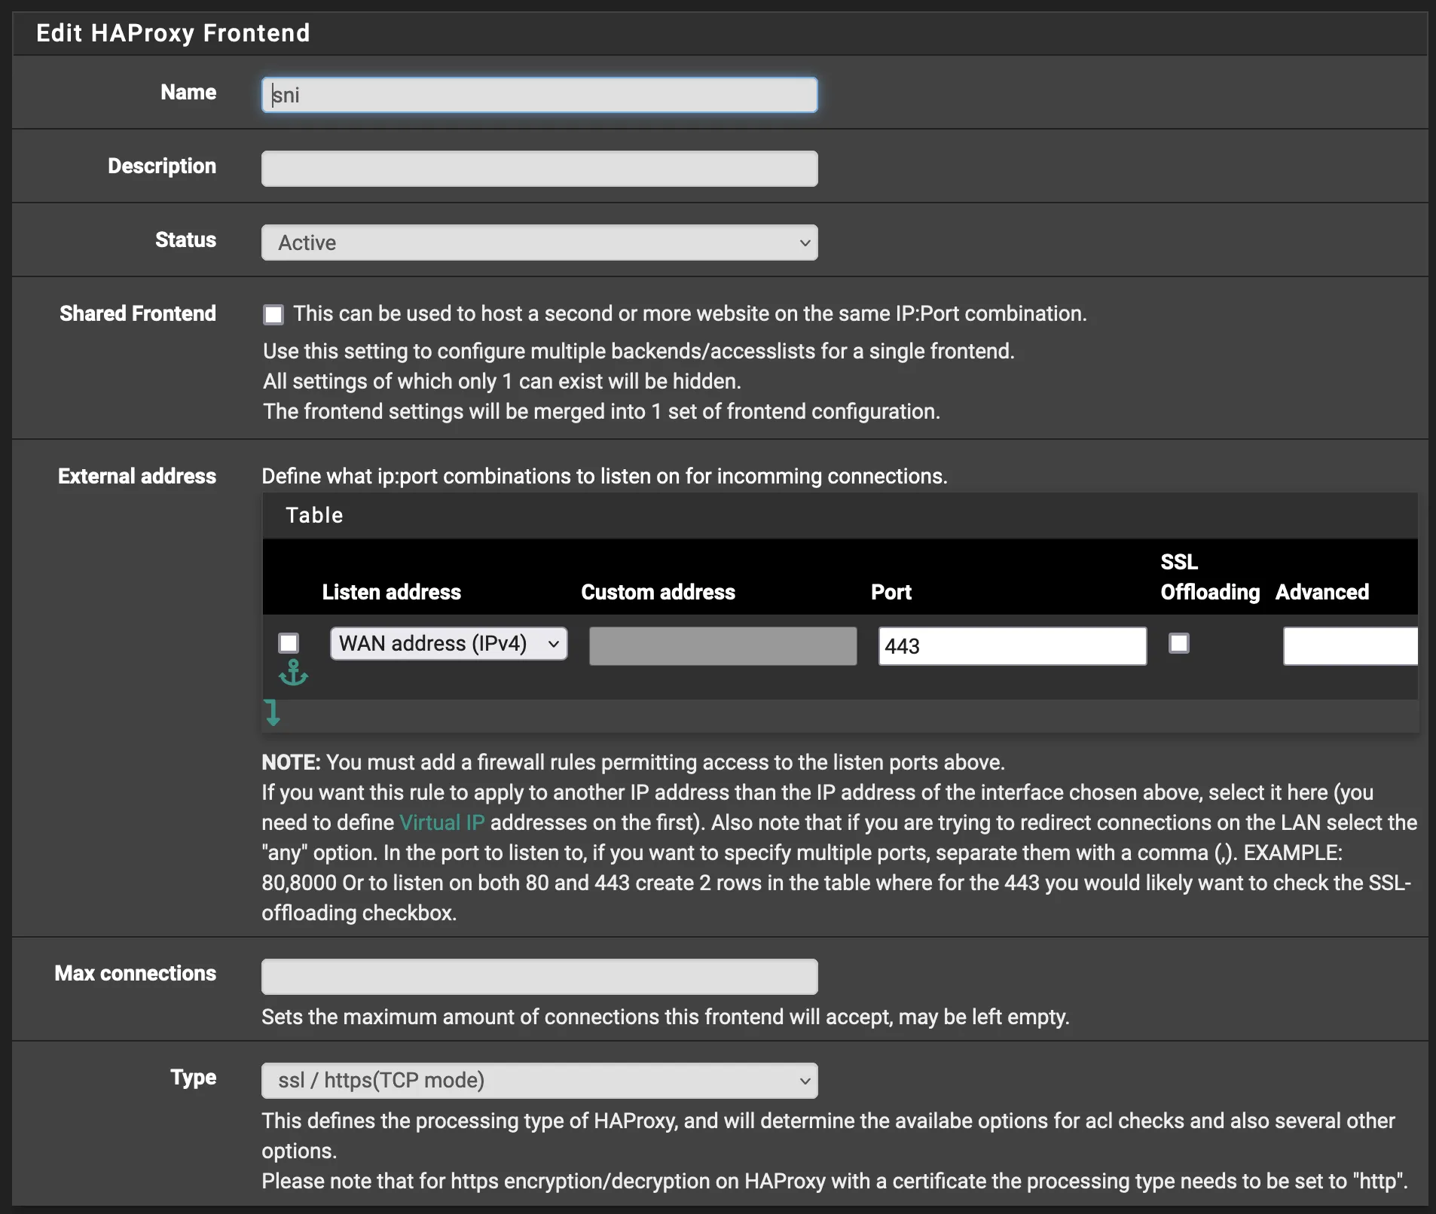
Task: Open the Listen address dropdown
Action: tap(448, 644)
